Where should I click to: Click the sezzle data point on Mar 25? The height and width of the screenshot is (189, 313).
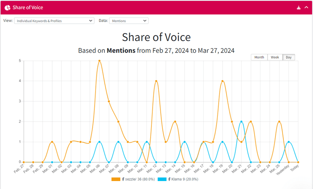[x=279, y=122]
